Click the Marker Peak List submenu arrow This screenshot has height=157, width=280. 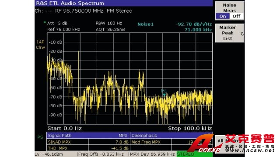[242, 34]
